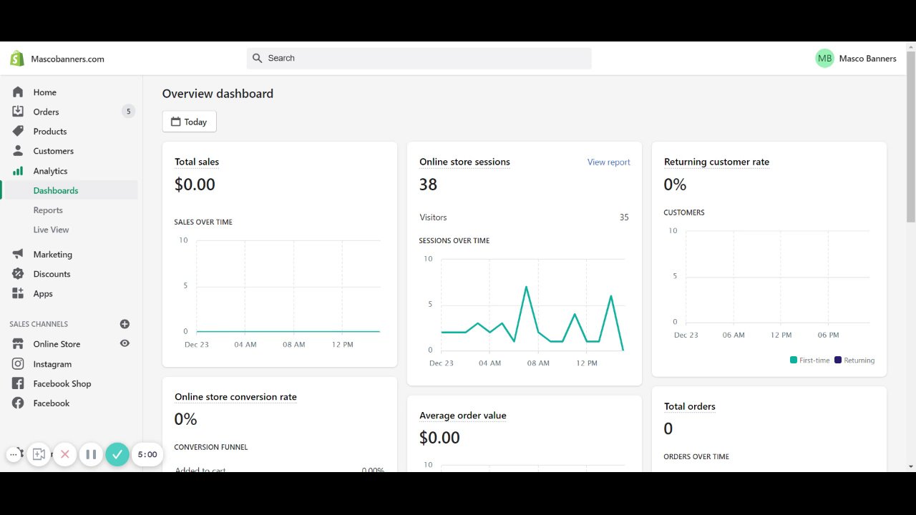The image size is (916, 515).
Task: Open the Today date range picker
Action: pyautogui.click(x=189, y=122)
